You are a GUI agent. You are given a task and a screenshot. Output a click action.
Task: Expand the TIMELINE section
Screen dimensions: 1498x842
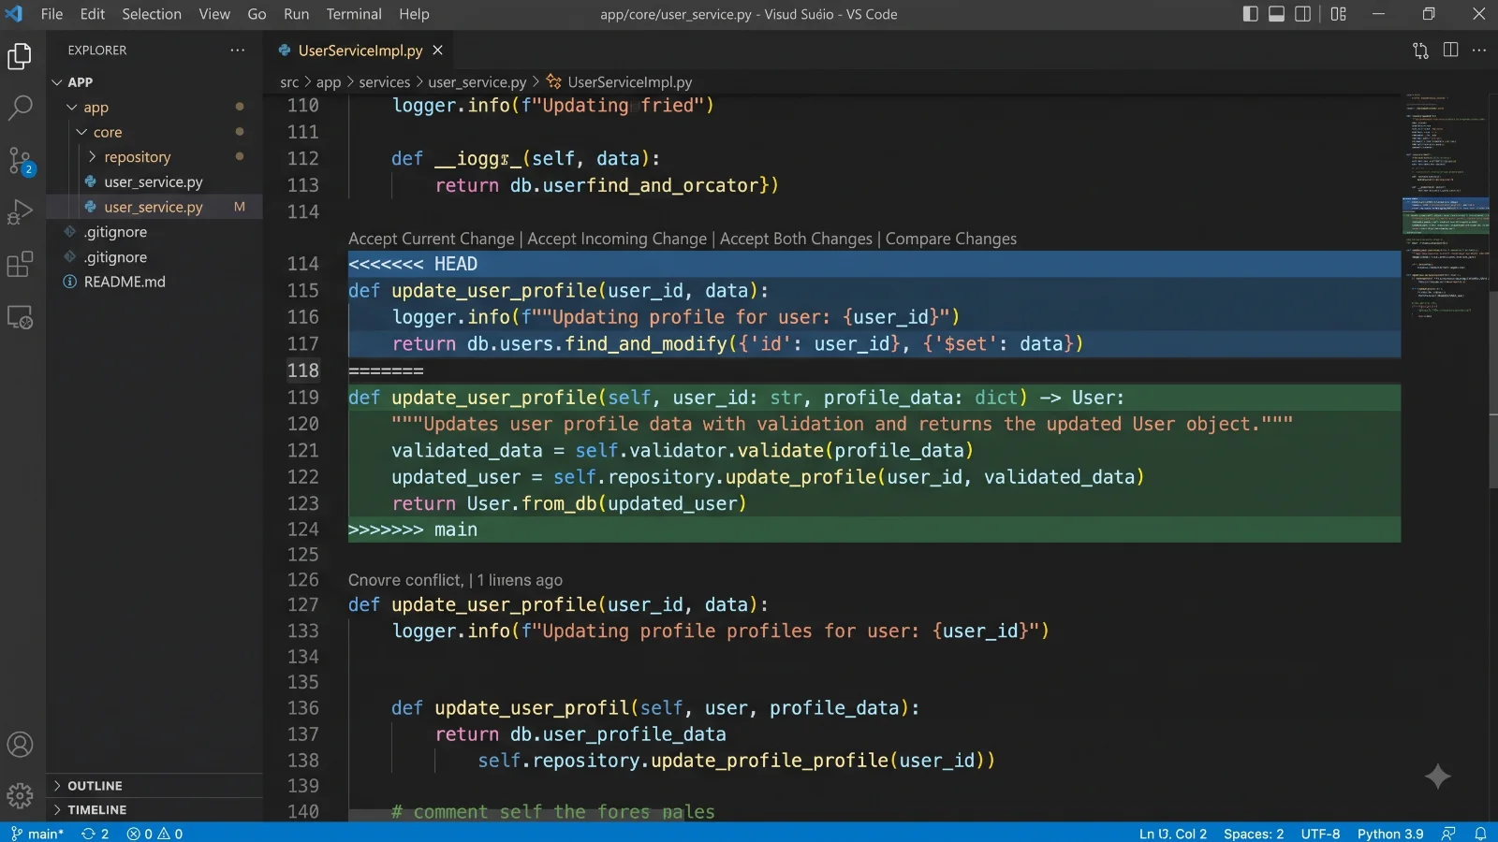coord(154,810)
